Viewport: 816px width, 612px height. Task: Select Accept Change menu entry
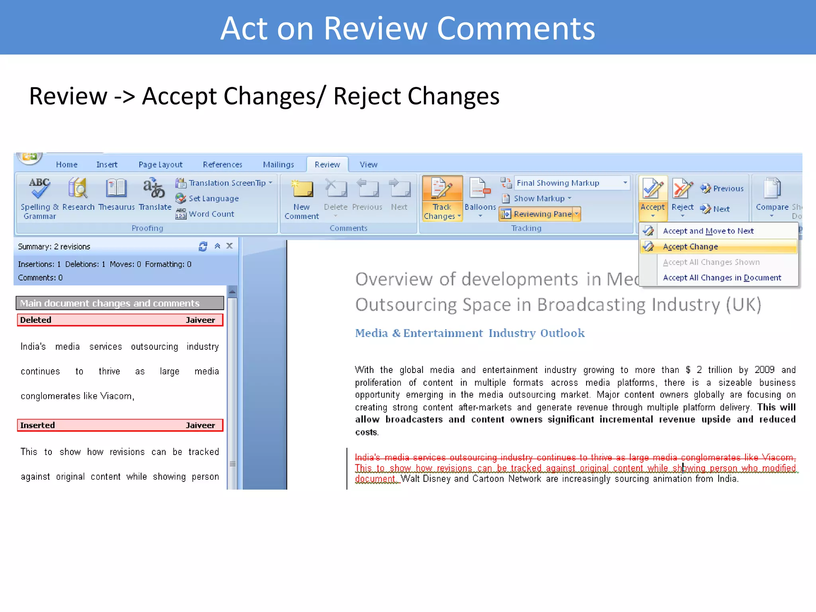coord(690,247)
